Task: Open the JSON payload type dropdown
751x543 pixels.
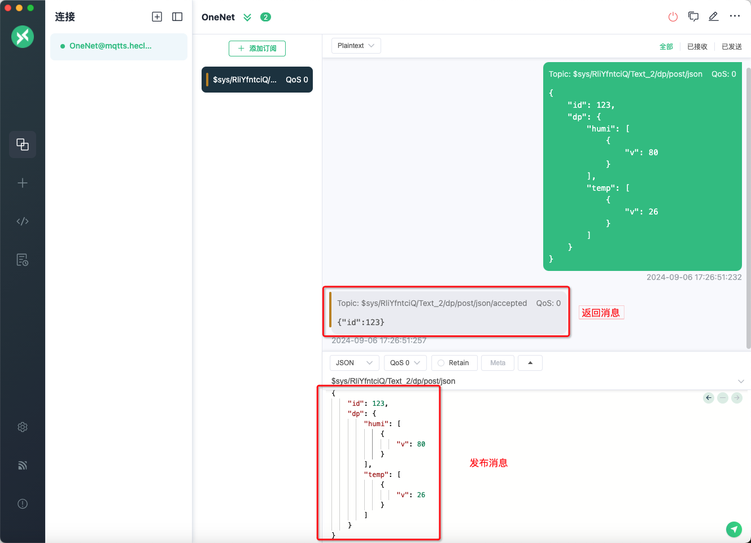Action: pos(354,363)
